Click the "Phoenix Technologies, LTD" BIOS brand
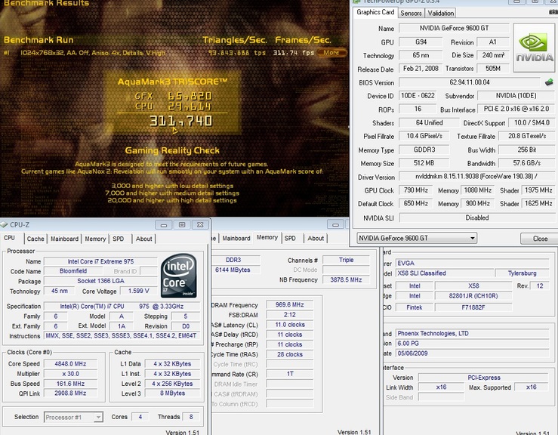The width and height of the screenshot is (558, 435). (x=472, y=334)
